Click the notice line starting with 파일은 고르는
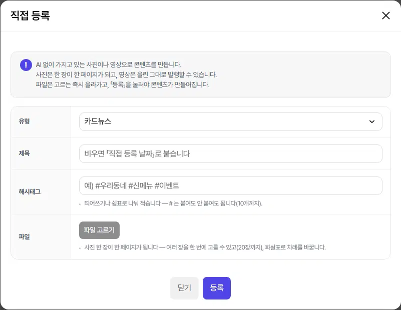Image resolution: width=401 pixels, height=310 pixels. point(123,84)
